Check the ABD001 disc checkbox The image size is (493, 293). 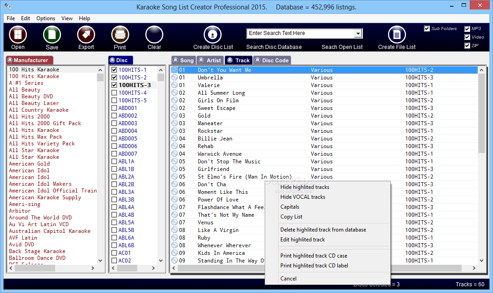point(114,108)
